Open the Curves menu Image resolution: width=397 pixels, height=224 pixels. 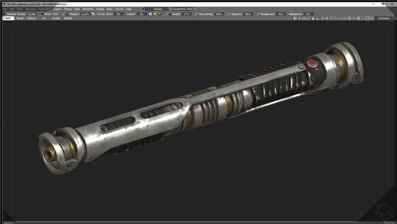click(x=119, y=9)
